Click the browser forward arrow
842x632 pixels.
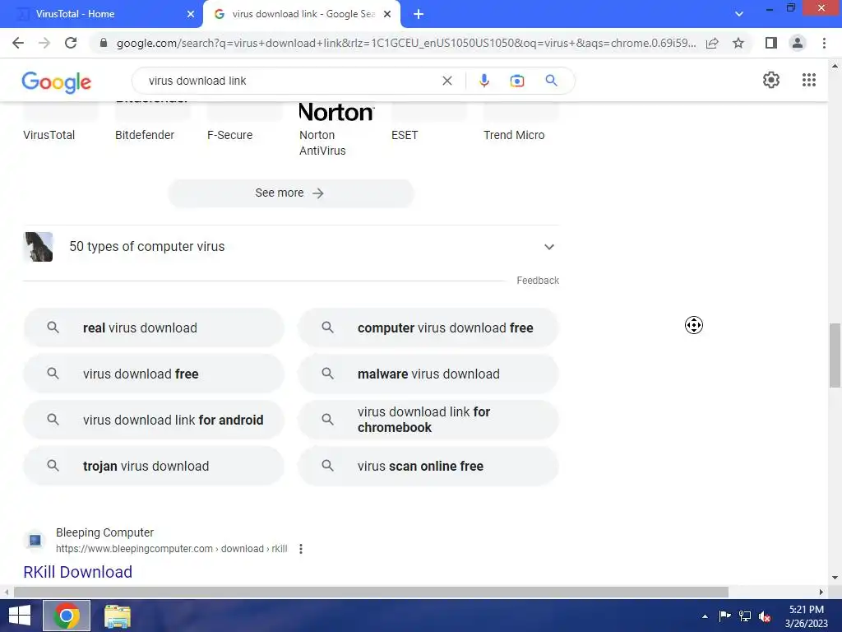44,43
